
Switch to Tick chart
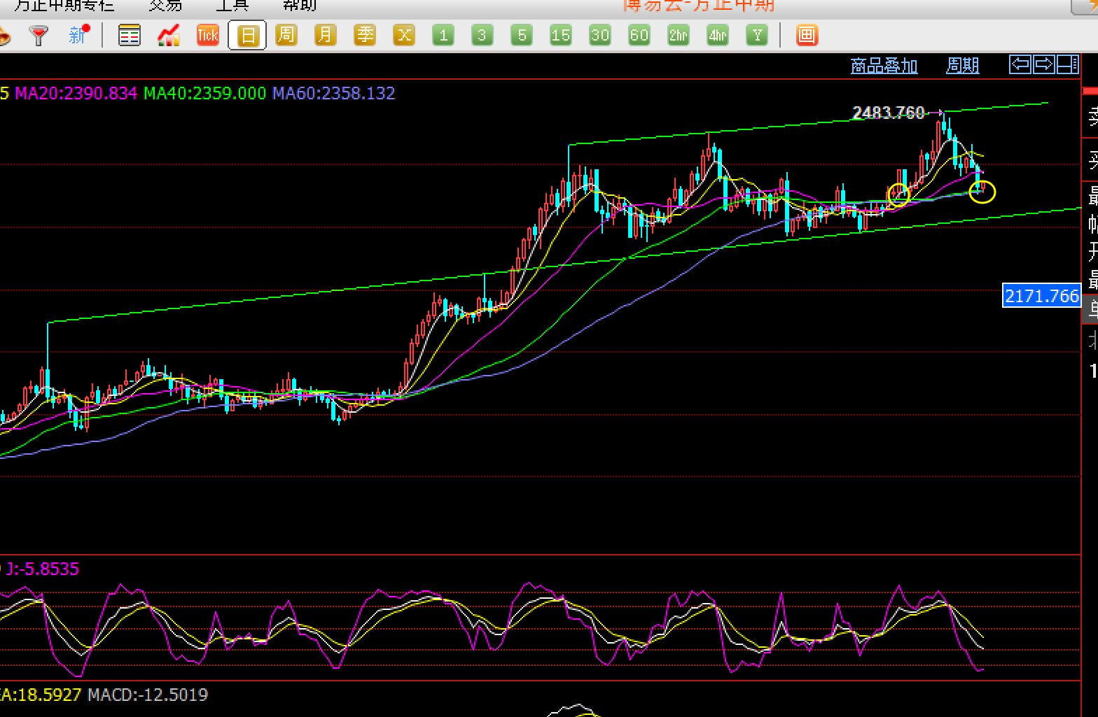208,35
